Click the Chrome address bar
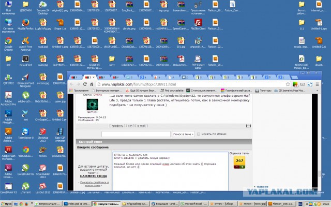The height and width of the screenshot is (207, 331). click(x=193, y=84)
